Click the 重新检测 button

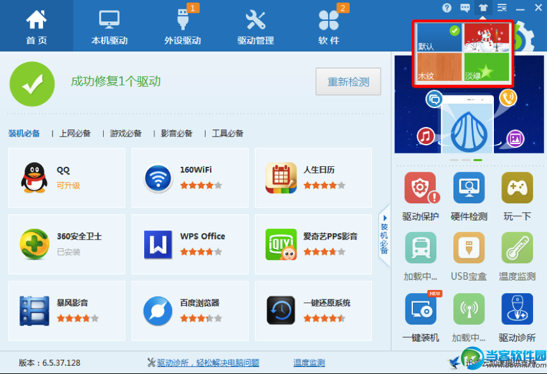348,81
